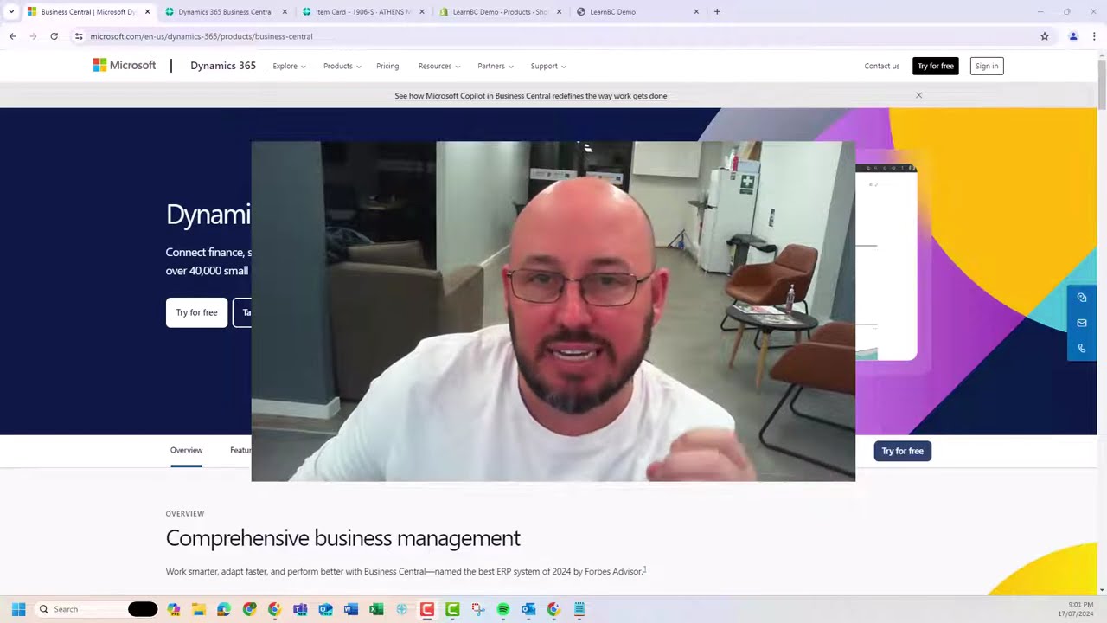Image resolution: width=1107 pixels, height=623 pixels.
Task: Launch Word from the taskbar
Action: (350, 609)
